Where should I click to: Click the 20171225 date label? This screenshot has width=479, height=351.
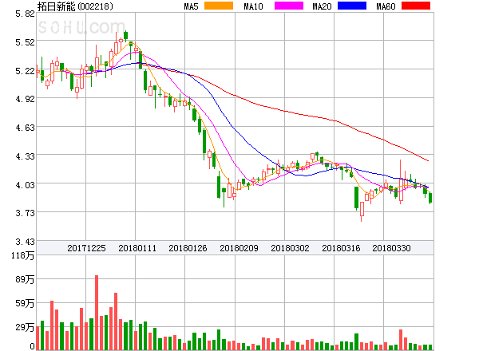click(86, 248)
